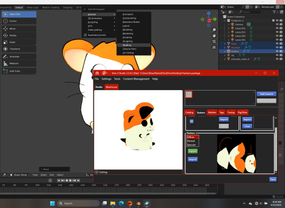Viewport: 285px width, 208px height.
Task: Click the Save button
Action: [273, 180]
